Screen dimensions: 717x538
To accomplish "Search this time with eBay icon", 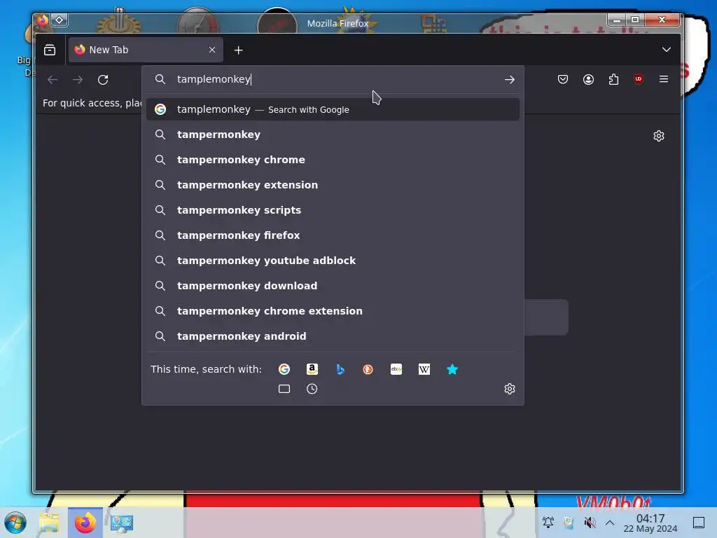I will pos(396,369).
